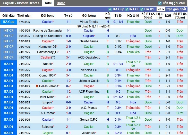Switch to the Total tab
This screenshot has height=135, width=188.
coord(48,3)
